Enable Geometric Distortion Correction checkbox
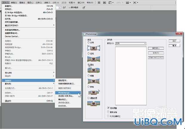 coord(108,116)
